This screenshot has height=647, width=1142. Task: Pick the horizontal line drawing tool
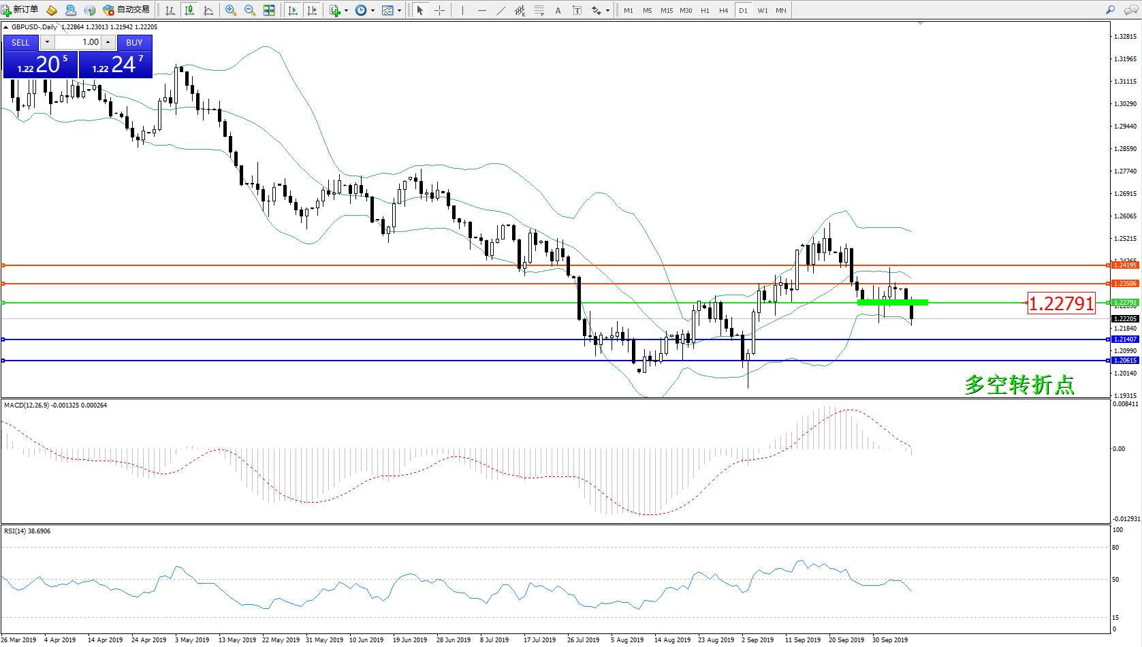pos(482,10)
